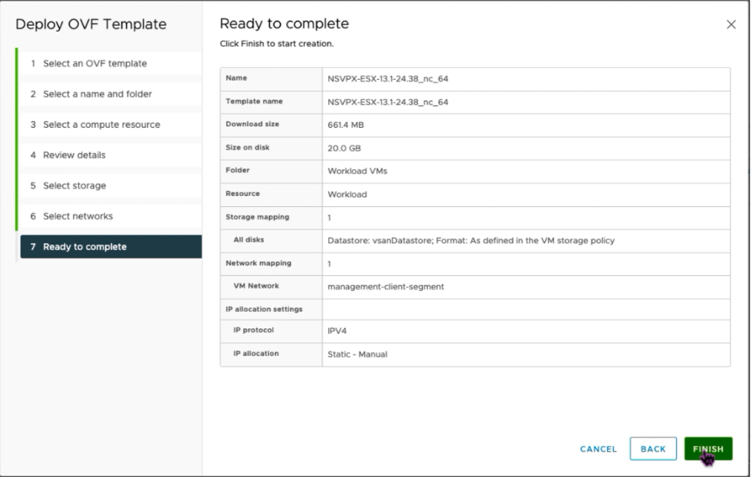Select the management-client-segment network value
This screenshot has width=751, height=477.
385,287
